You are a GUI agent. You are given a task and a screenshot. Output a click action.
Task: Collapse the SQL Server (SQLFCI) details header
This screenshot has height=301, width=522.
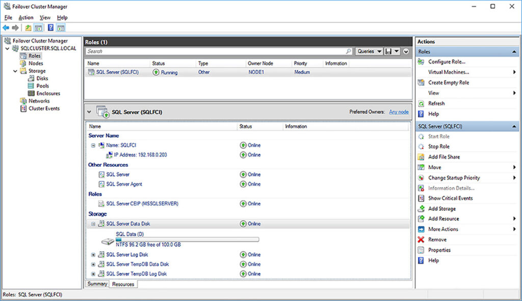click(x=89, y=112)
